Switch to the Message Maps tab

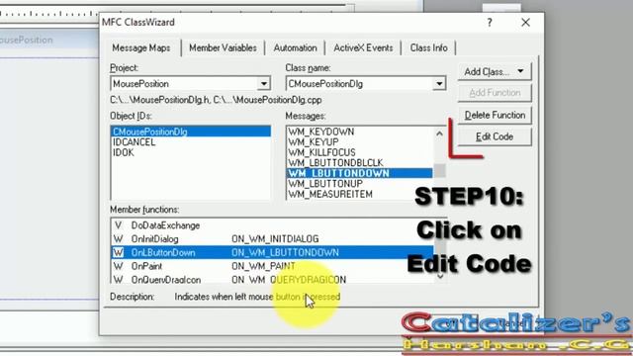pos(140,47)
